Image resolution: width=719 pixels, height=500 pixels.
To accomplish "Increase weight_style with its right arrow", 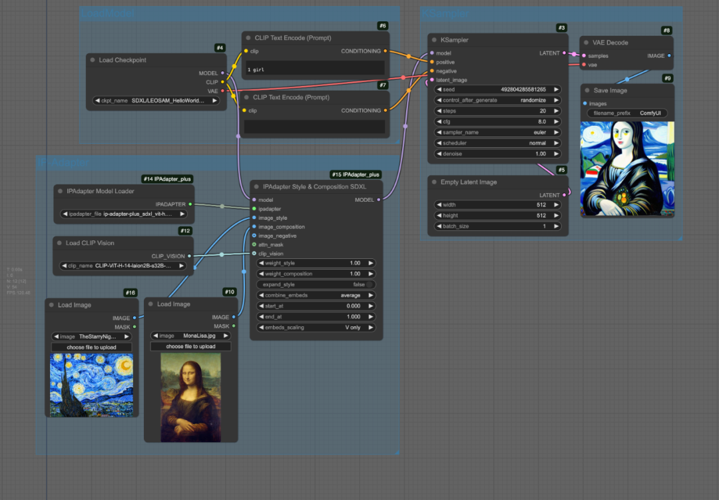I will pos(371,263).
